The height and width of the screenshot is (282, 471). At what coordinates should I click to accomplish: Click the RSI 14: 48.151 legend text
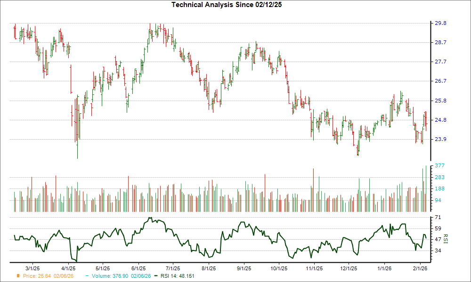[177, 276]
